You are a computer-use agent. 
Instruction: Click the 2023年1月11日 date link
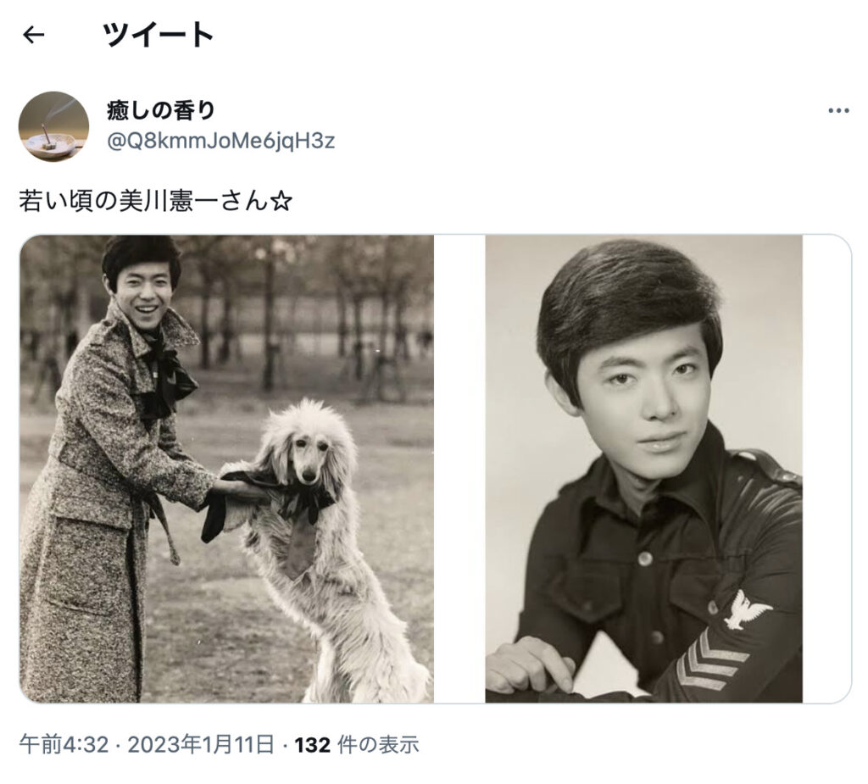[201, 745]
